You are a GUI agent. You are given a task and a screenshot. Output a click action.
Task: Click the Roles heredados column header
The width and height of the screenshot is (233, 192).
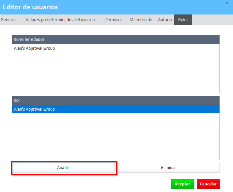pyautogui.click(x=116, y=40)
